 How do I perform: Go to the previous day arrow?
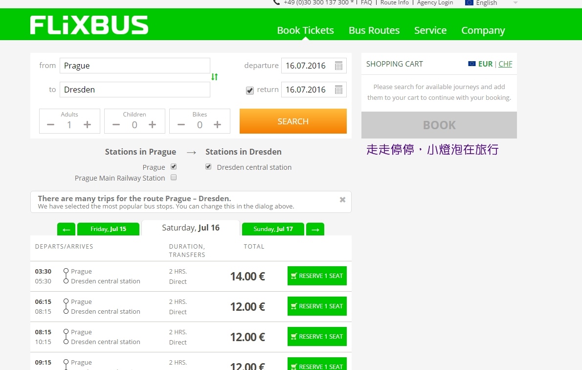[x=67, y=229]
